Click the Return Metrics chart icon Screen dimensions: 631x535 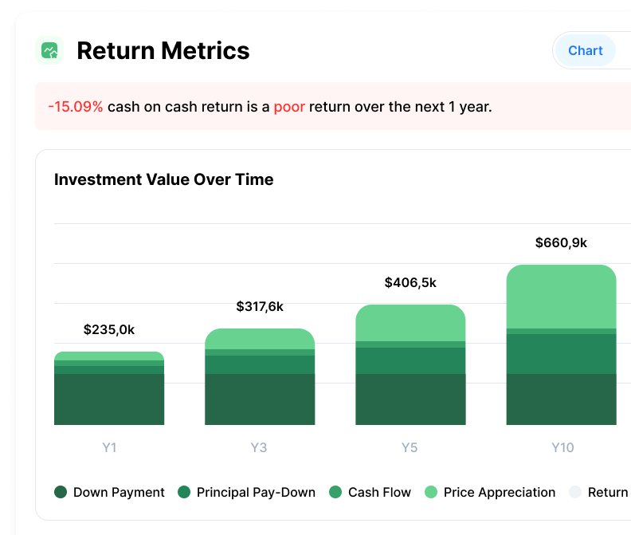pos(50,51)
